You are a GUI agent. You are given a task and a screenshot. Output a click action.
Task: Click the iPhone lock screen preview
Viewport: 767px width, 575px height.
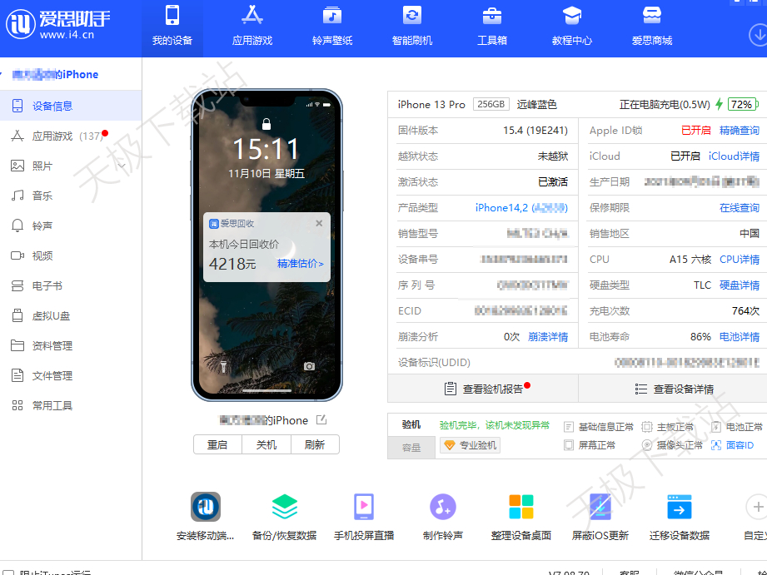266,245
